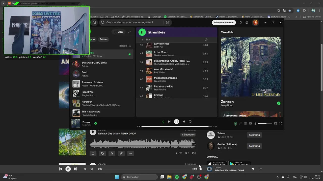Viewport: 323px width, 181px height.
Task: Play in SoundCloud bottom player
Action: click(x=68, y=169)
